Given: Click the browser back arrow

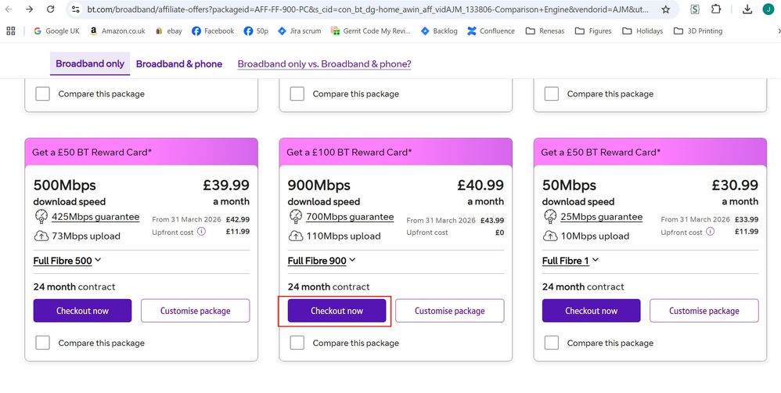Looking at the screenshot, I should point(8,9).
